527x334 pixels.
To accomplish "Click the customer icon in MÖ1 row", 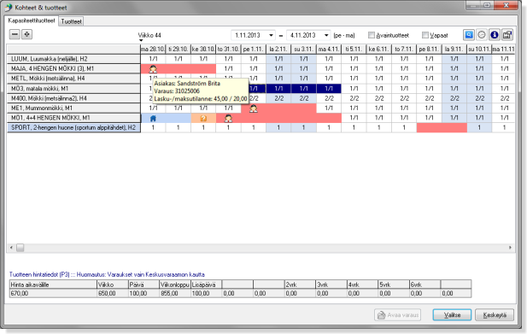I will 228,118.
